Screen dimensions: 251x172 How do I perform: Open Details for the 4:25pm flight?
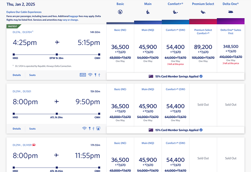coord(17,75)
